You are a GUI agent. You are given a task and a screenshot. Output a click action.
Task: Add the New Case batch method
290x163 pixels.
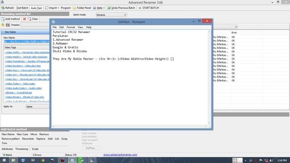coord(22,134)
